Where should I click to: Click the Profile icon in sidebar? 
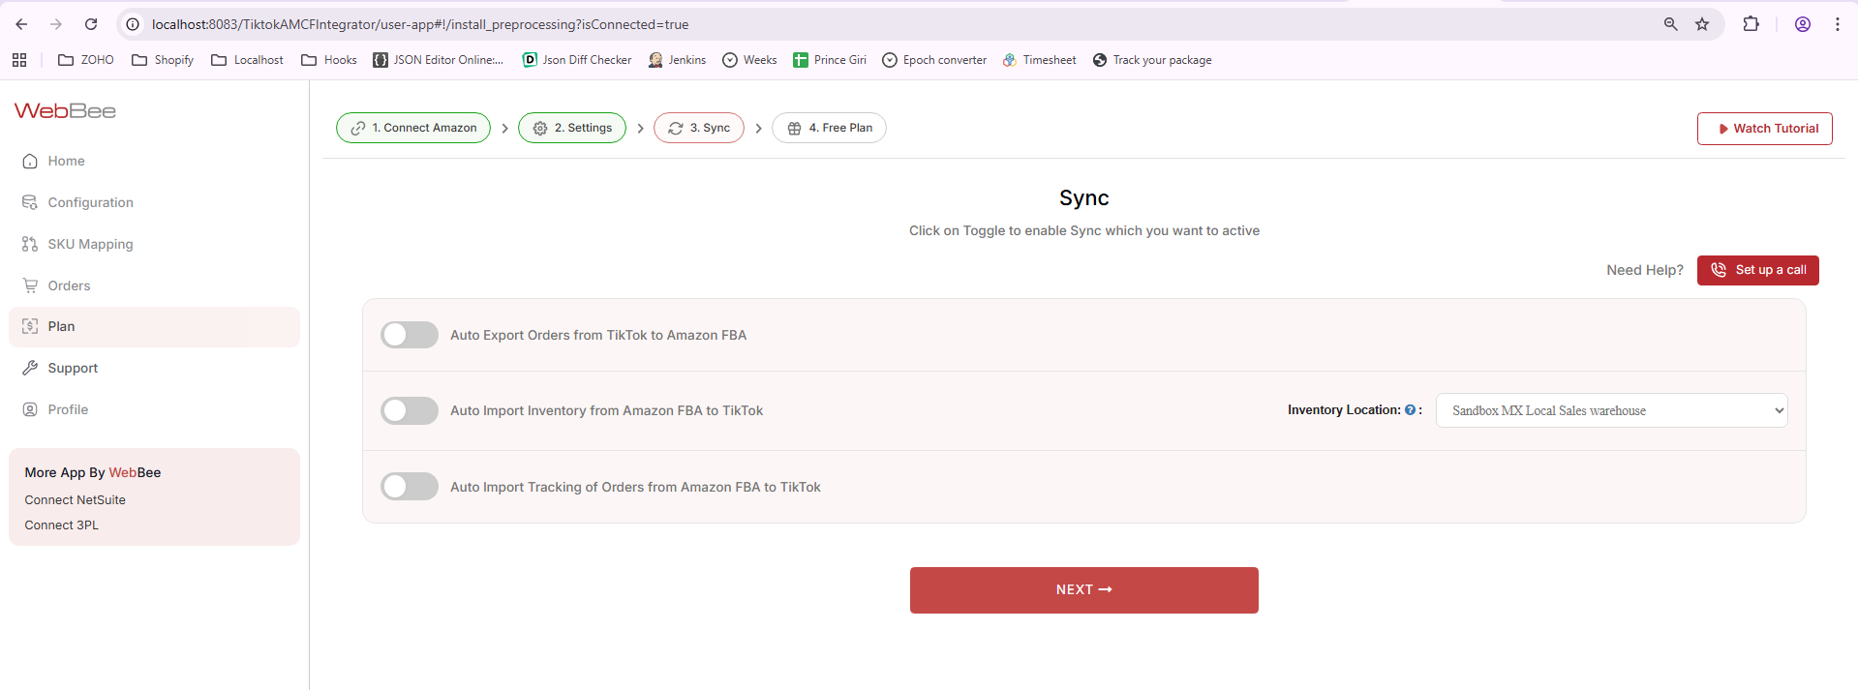(30, 409)
